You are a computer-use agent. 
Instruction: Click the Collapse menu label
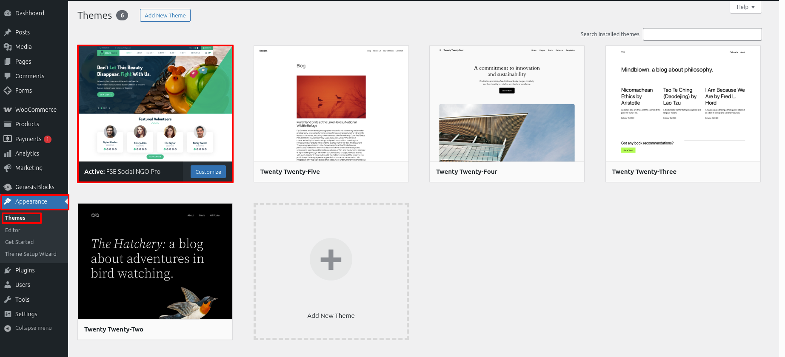[33, 328]
